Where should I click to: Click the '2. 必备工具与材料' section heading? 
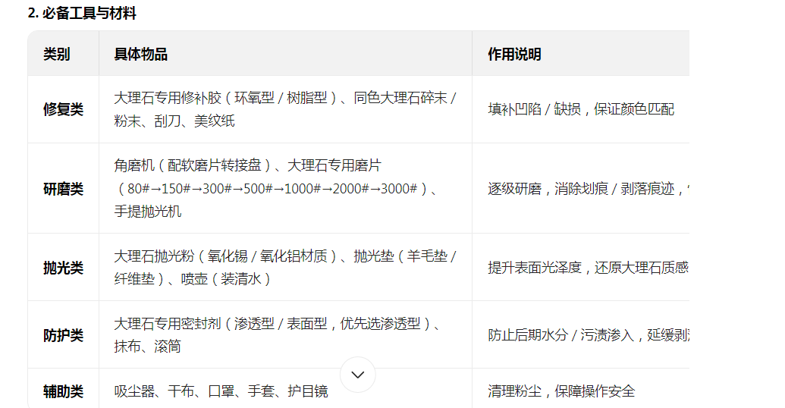click(x=82, y=13)
